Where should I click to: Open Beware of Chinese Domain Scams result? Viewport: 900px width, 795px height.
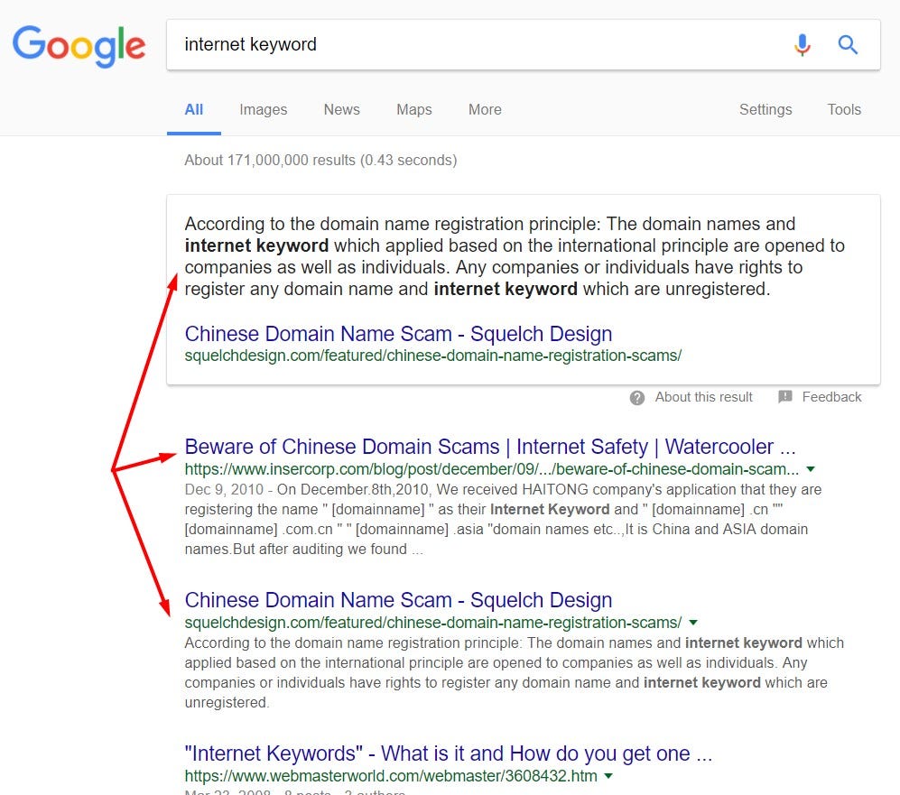[x=490, y=447]
